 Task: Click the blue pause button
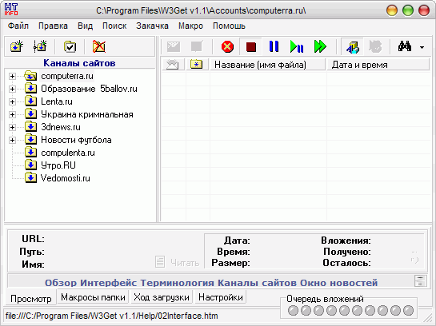(x=274, y=46)
